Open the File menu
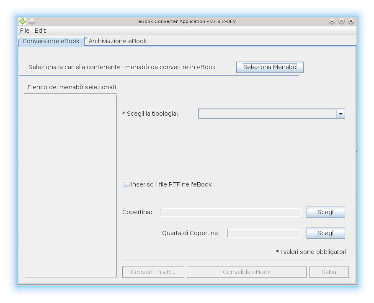 pyautogui.click(x=25, y=31)
